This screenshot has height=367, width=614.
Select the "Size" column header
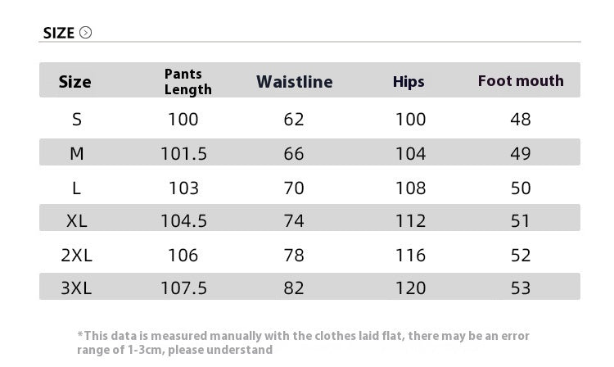coord(75,82)
